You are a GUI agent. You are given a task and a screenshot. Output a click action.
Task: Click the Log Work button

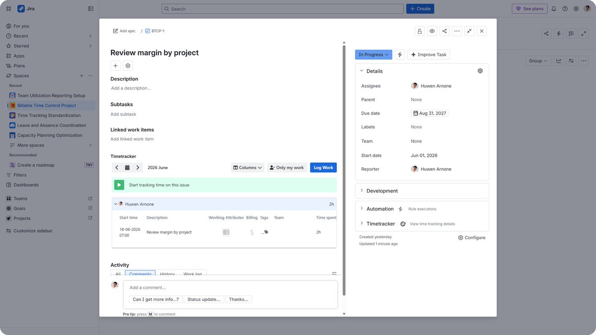point(323,168)
